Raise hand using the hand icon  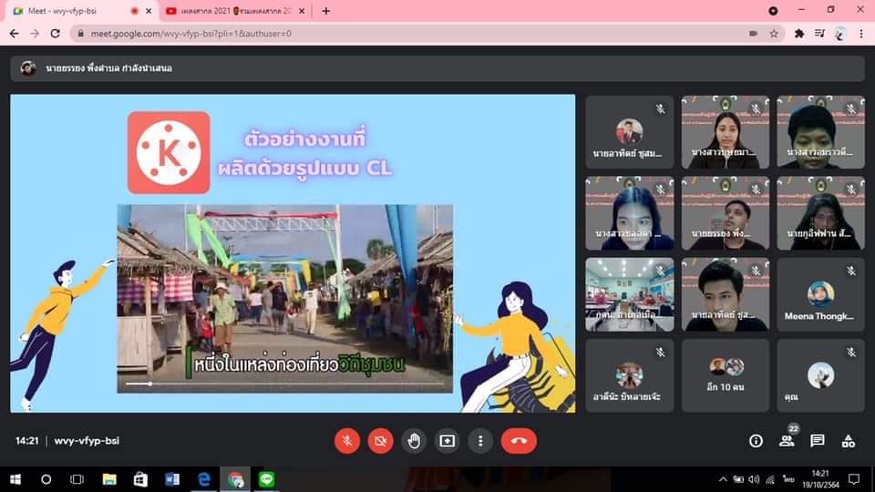pos(414,441)
